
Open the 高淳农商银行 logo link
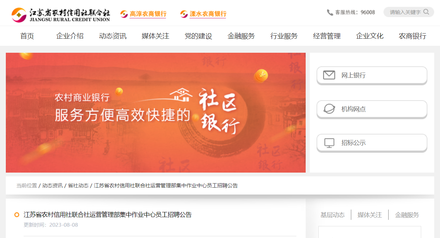[143, 14]
